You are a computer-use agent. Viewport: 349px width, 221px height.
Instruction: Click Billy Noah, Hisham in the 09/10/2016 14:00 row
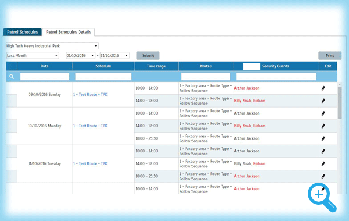[x=250, y=101]
